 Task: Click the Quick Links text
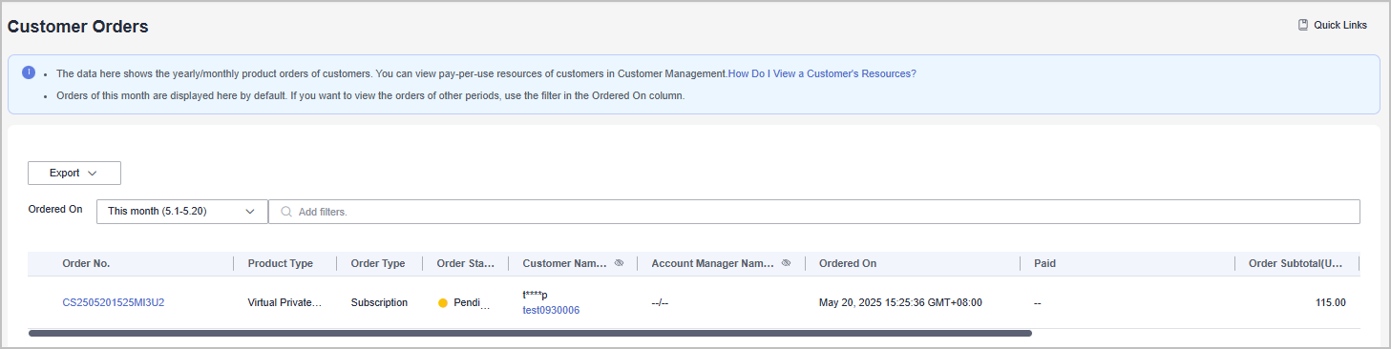click(1340, 25)
